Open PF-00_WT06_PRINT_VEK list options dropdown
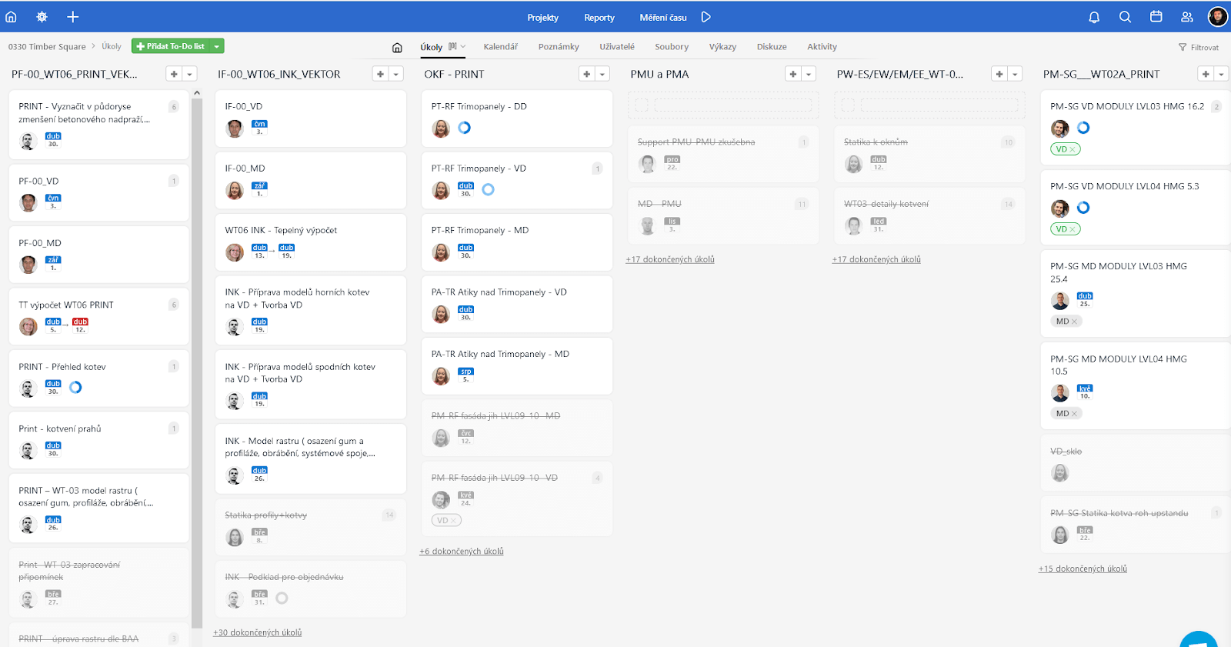1231x647 pixels. (x=189, y=74)
